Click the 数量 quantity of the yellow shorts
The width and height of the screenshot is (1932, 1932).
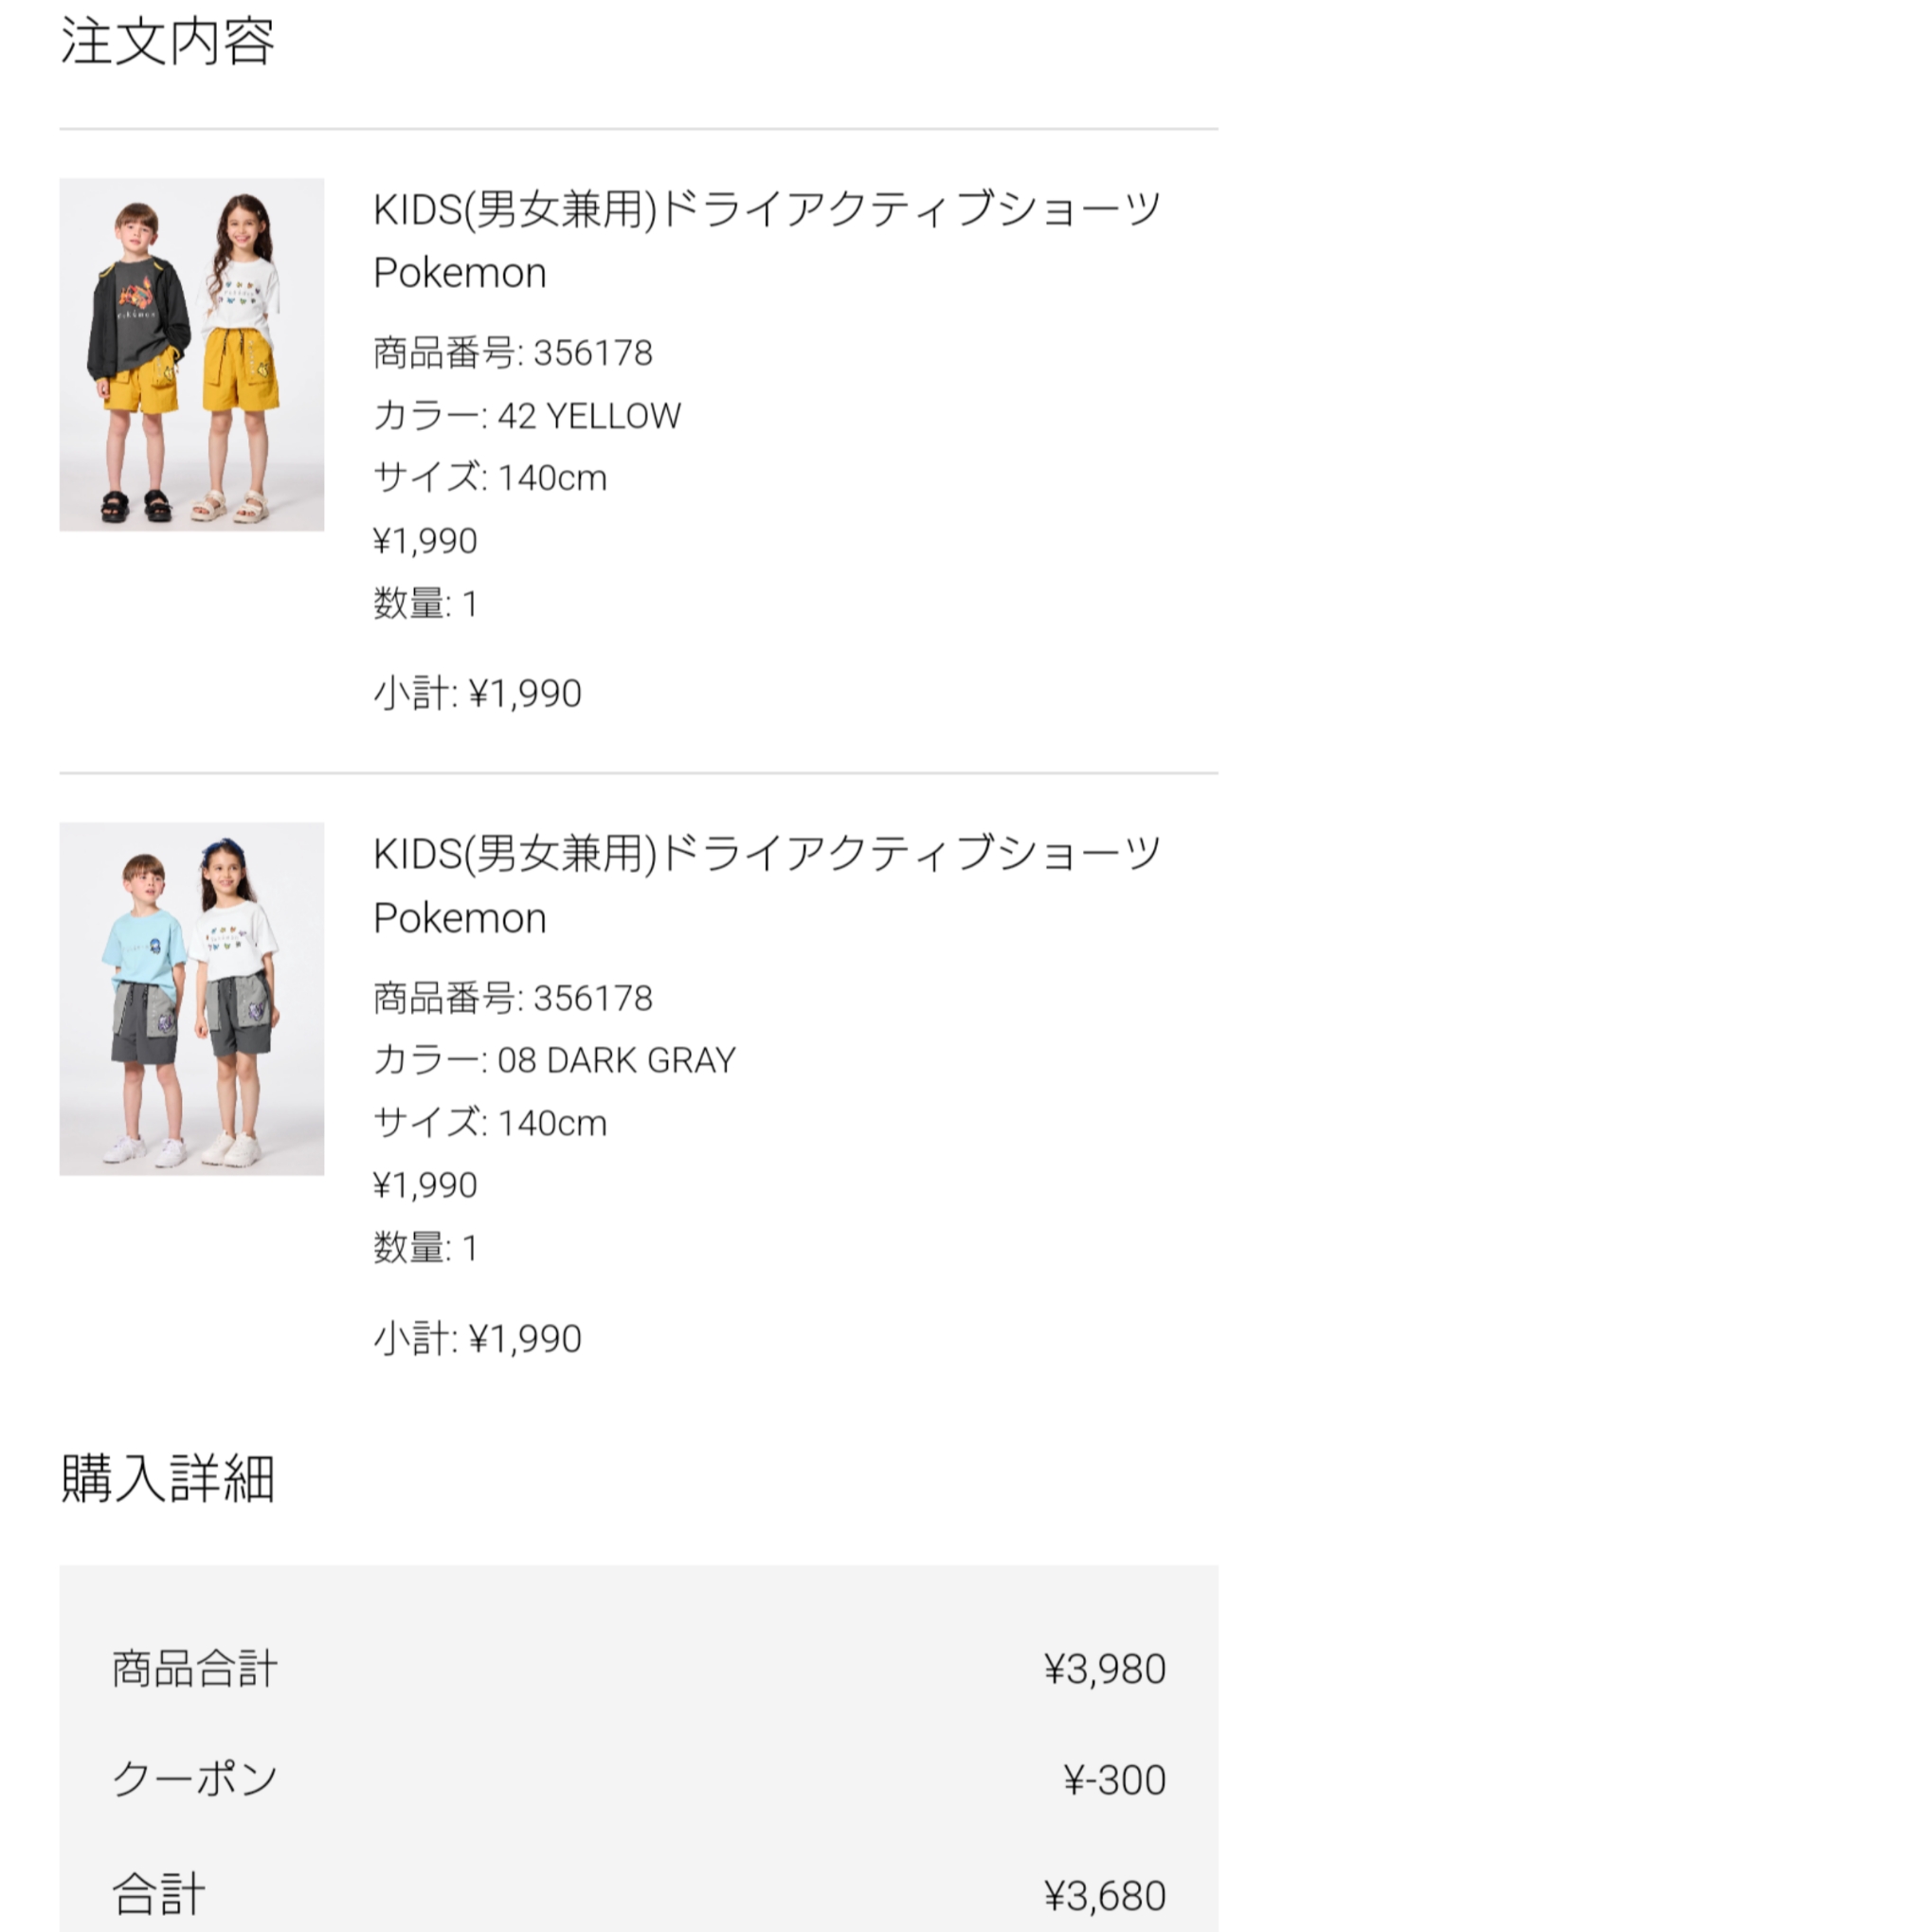pyautogui.click(x=425, y=604)
